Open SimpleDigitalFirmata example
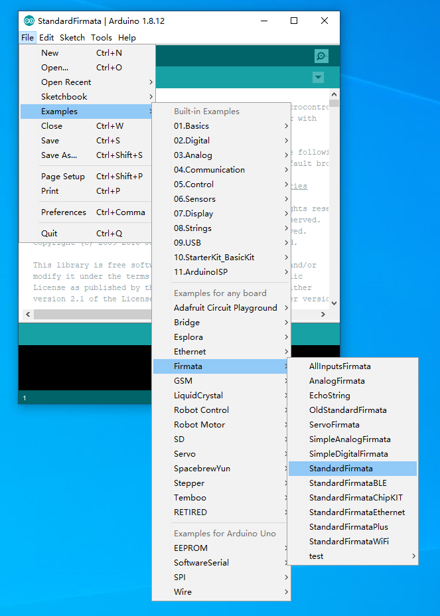The width and height of the screenshot is (440, 616). (x=353, y=454)
